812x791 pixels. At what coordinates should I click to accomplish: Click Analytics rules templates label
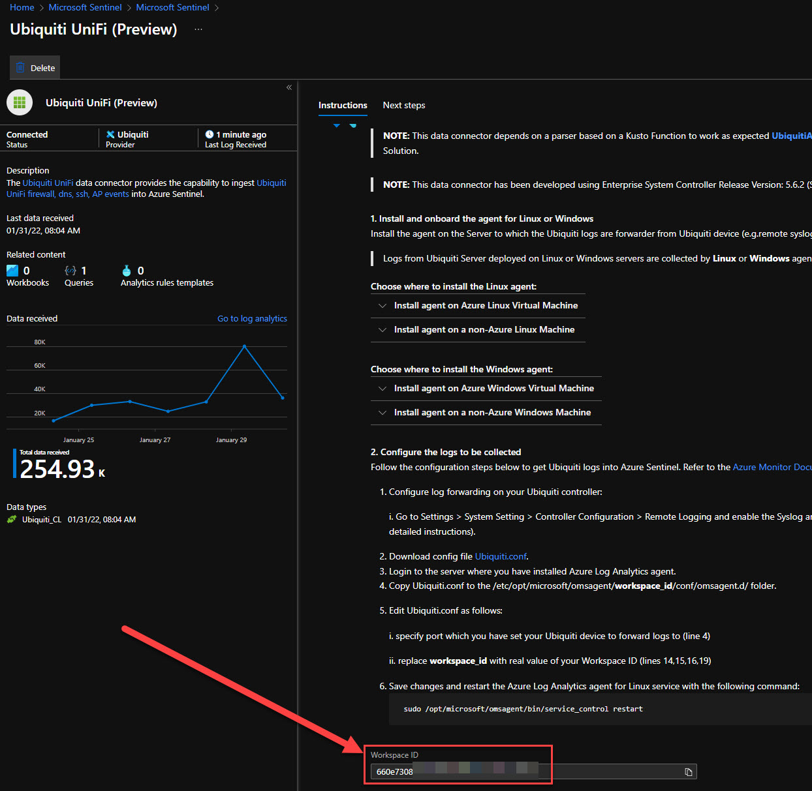pos(167,282)
